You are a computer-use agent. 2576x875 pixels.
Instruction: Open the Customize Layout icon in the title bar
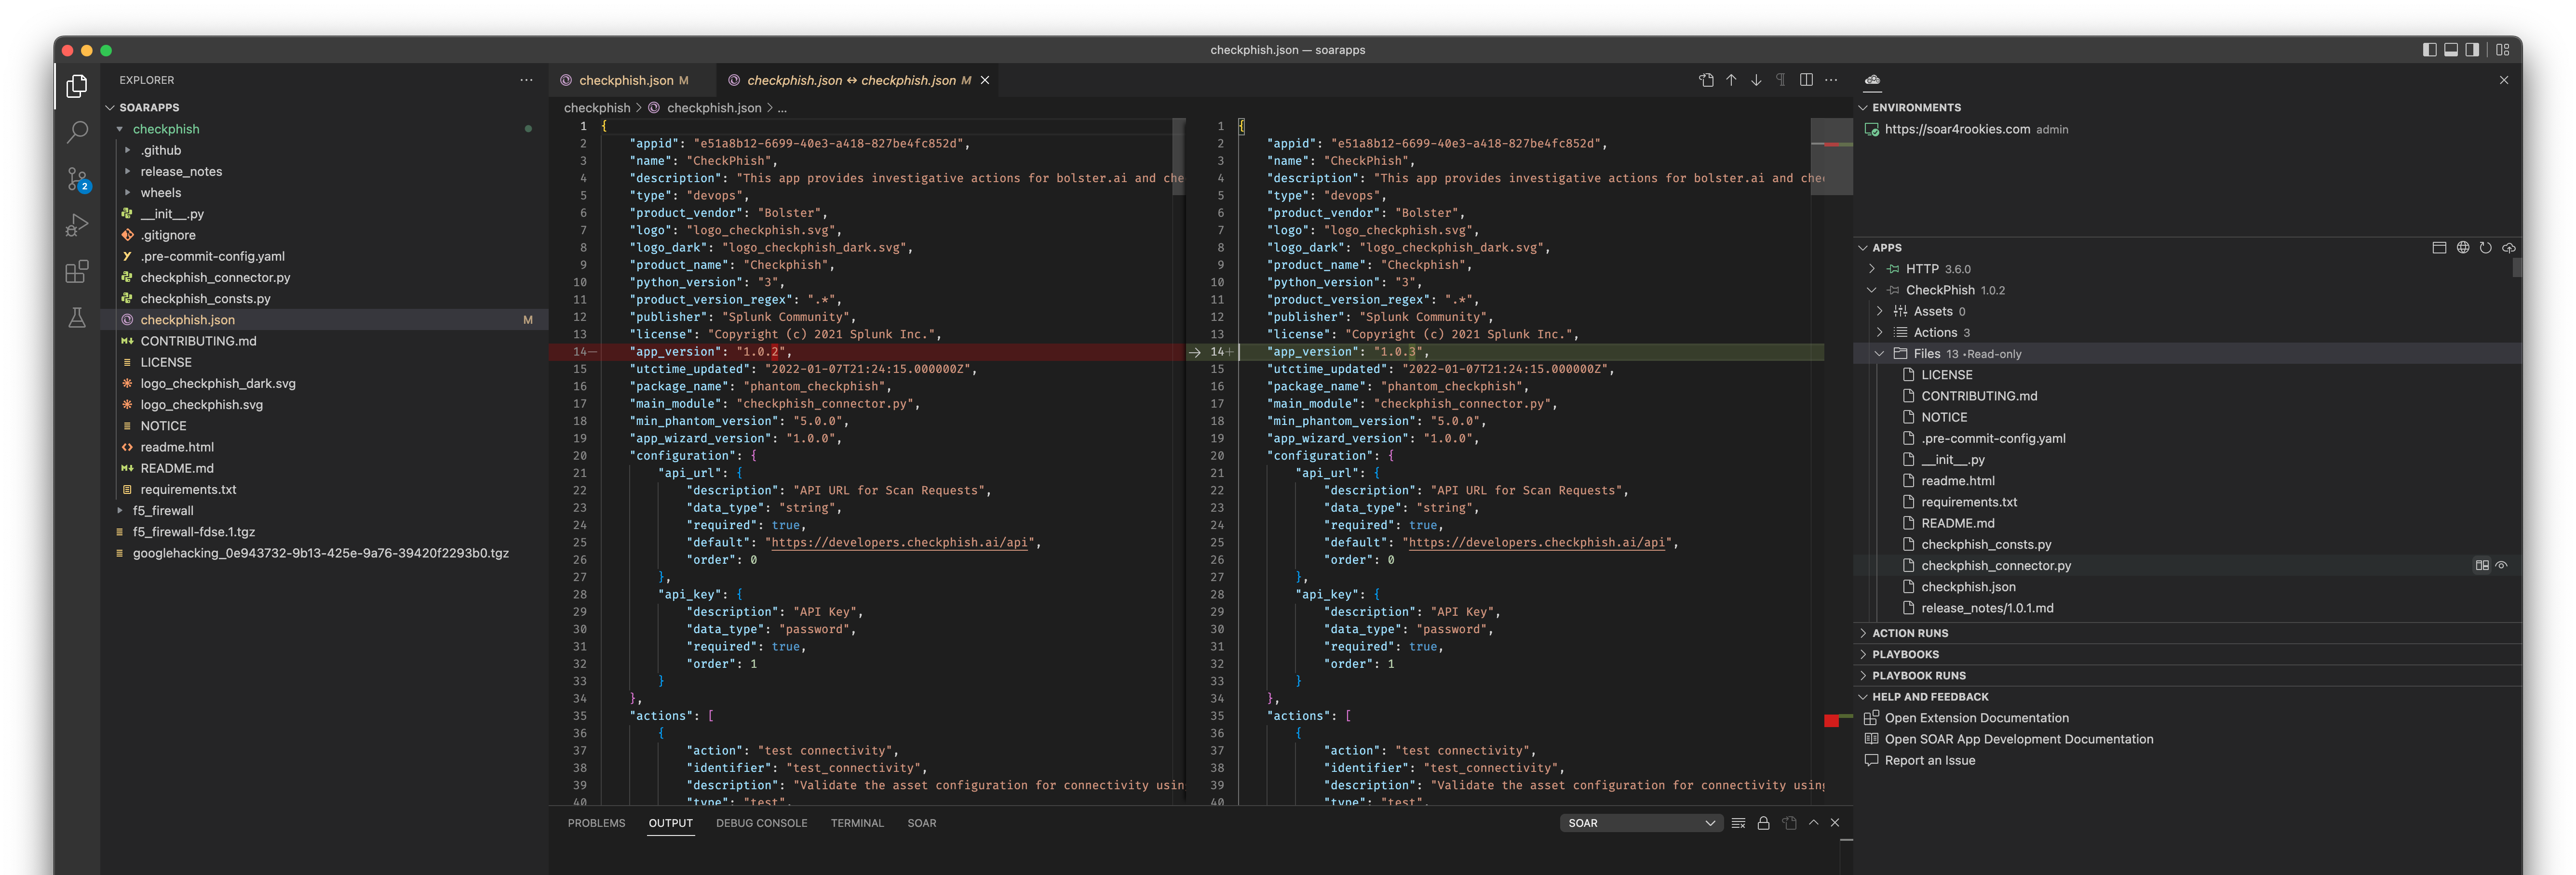tap(2503, 50)
